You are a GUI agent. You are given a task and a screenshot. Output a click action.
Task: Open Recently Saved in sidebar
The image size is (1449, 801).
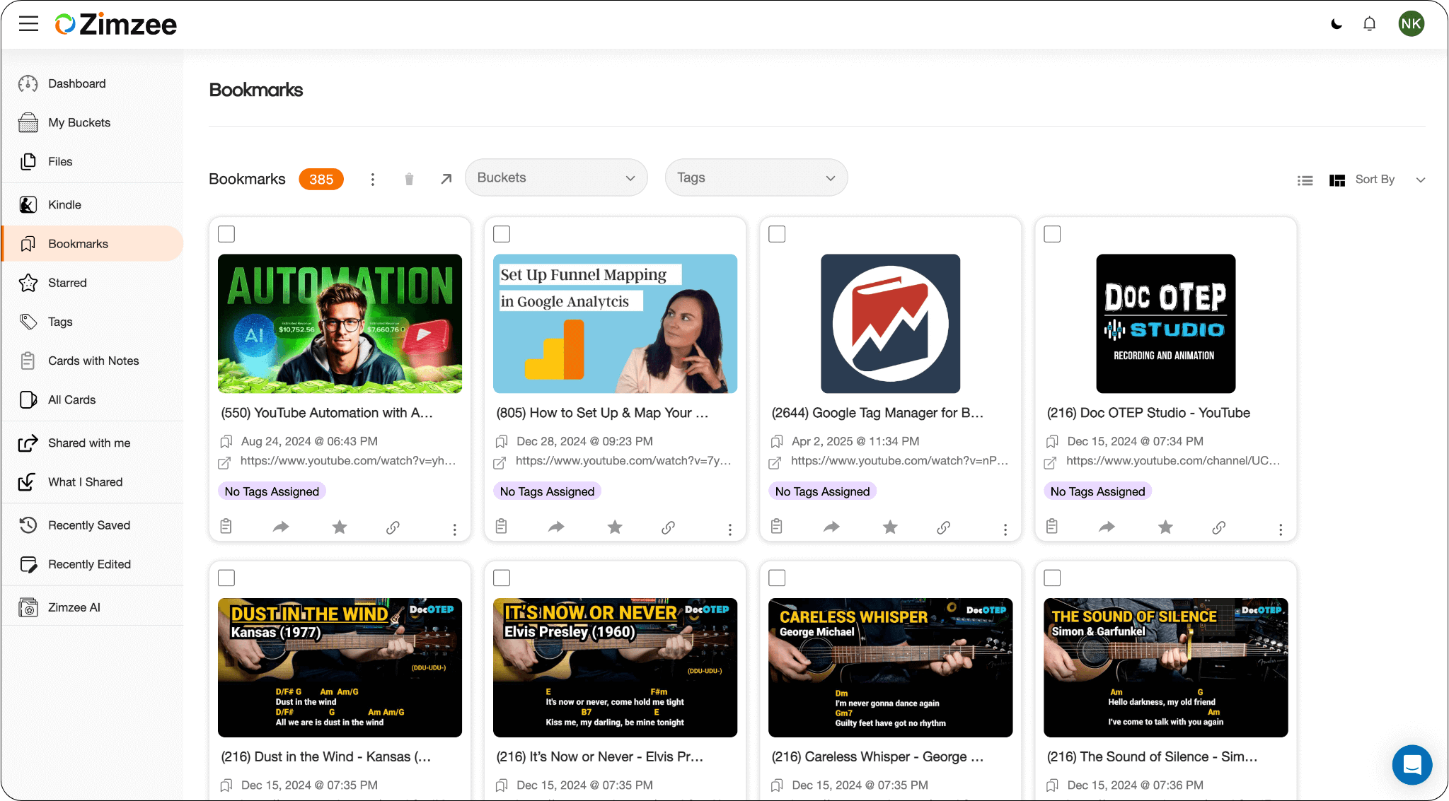point(93,525)
